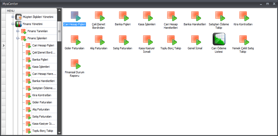Open Kira Kontratları icon in main panel
The height and width of the screenshot is (136, 278).
point(244,16)
